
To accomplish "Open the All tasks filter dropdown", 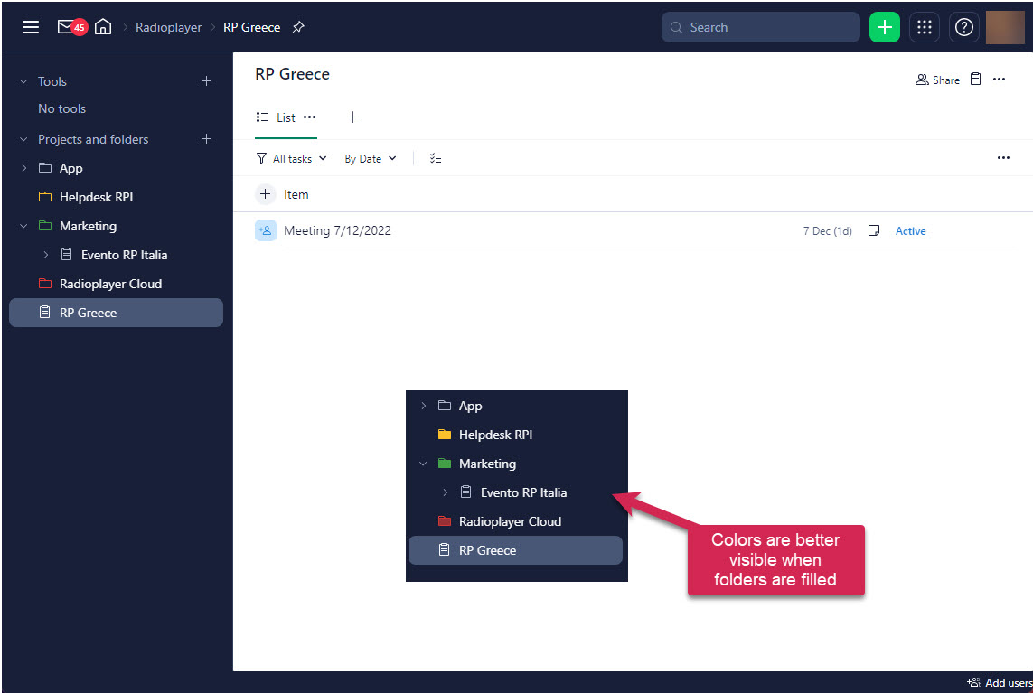I will [x=292, y=158].
